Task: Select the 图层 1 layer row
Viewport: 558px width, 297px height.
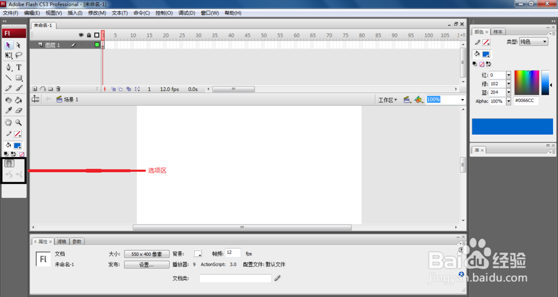Action: click(66, 45)
